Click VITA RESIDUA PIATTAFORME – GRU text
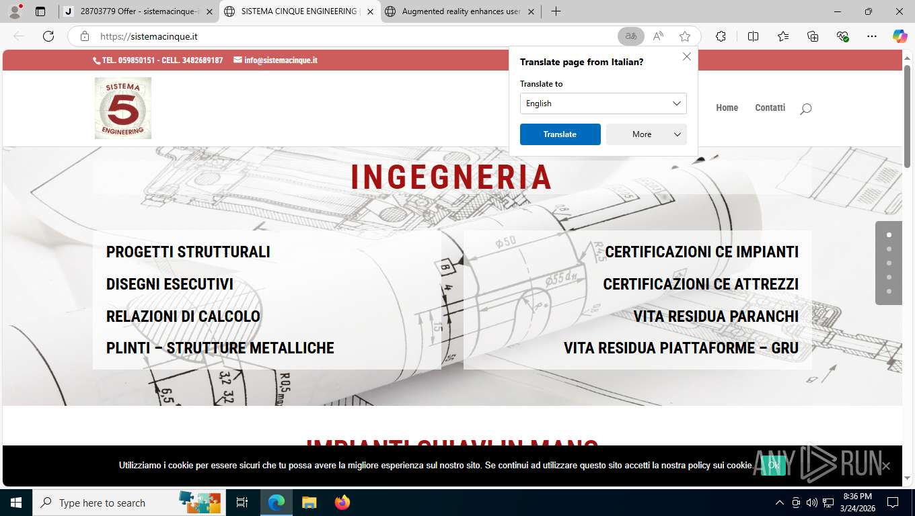The image size is (915, 516). coord(681,348)
